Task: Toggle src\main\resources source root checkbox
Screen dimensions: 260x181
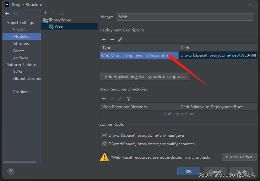Action: point(105,144)
